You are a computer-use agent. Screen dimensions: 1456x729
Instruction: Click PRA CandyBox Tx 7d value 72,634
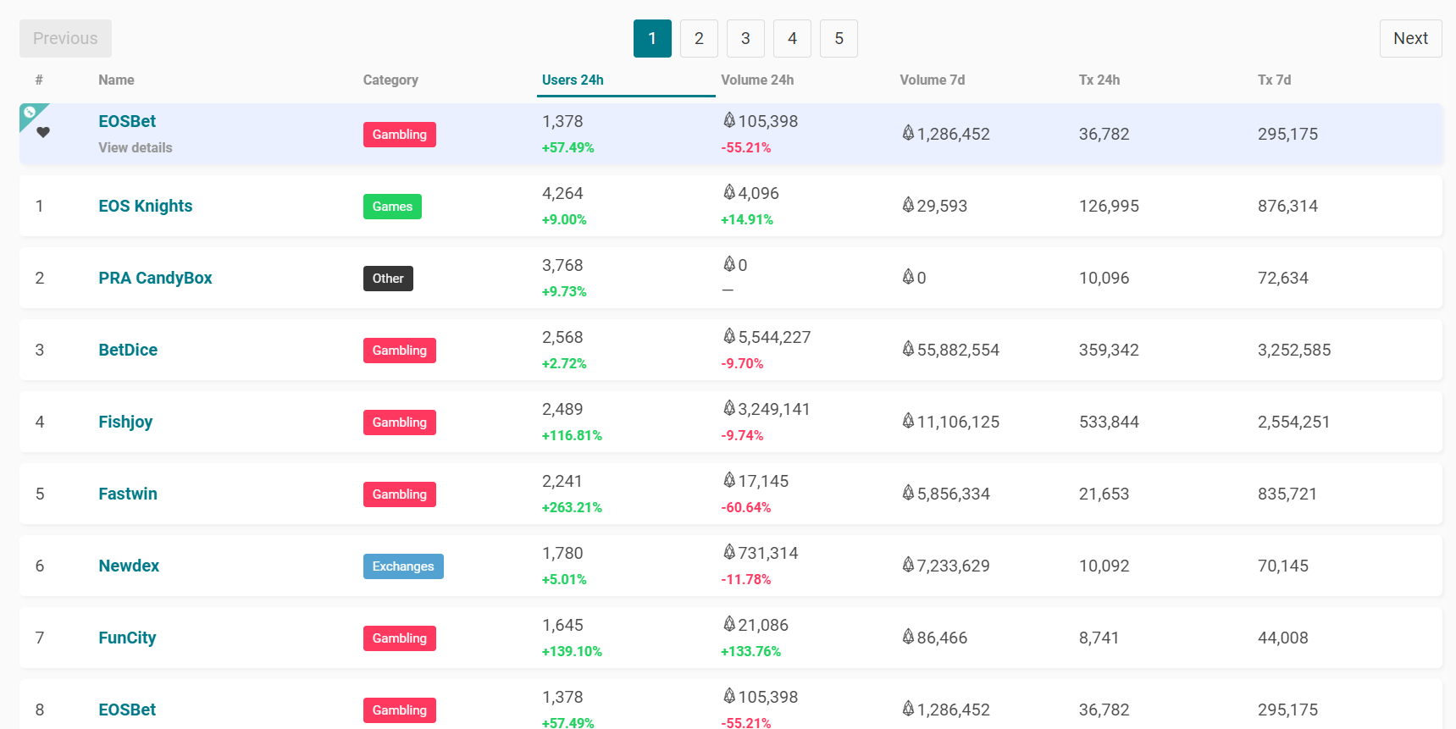(x=1283, y=278)
